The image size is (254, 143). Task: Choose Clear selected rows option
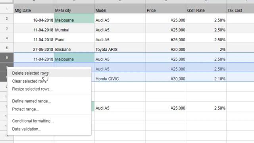(49, 81)
